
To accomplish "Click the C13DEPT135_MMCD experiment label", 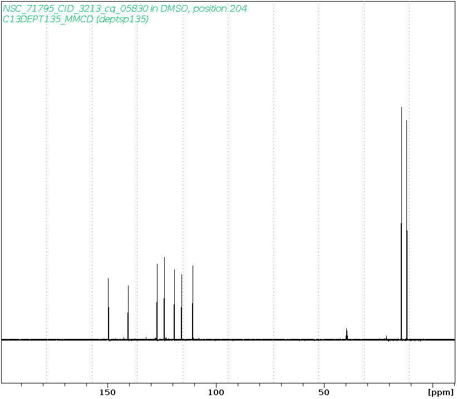I will pos(76,19).
